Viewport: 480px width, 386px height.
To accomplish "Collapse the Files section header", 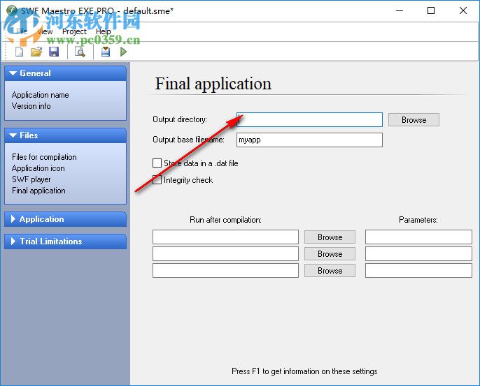I will 65,135.
